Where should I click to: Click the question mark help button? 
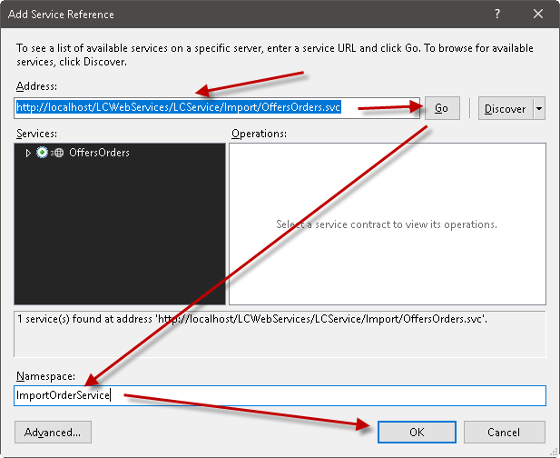(x=496, y=15)
